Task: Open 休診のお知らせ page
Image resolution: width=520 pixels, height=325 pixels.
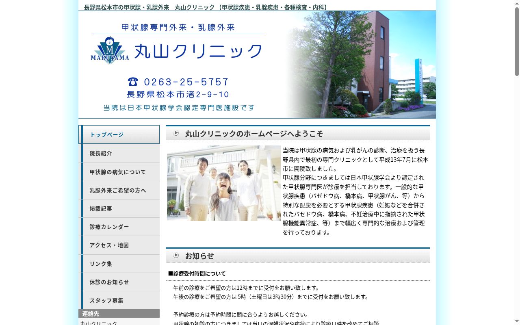Action: [x=119, y=282]
